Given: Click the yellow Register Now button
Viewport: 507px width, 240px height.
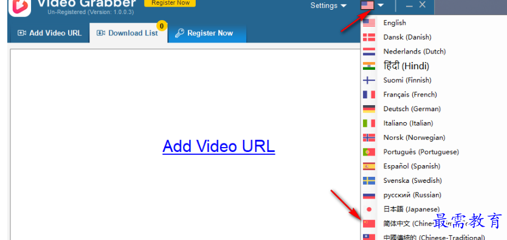Looking at the screenshot, I should pyautogui.click(x=170, y=3).
